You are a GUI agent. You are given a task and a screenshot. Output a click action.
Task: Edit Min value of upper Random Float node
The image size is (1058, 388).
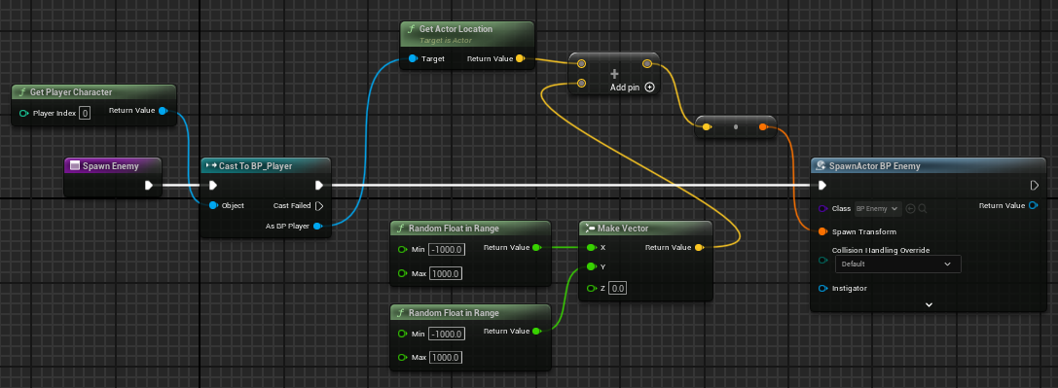(x=446, y=250)
